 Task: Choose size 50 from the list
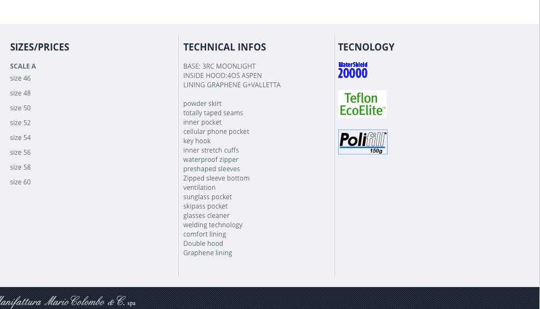[20, 108]
